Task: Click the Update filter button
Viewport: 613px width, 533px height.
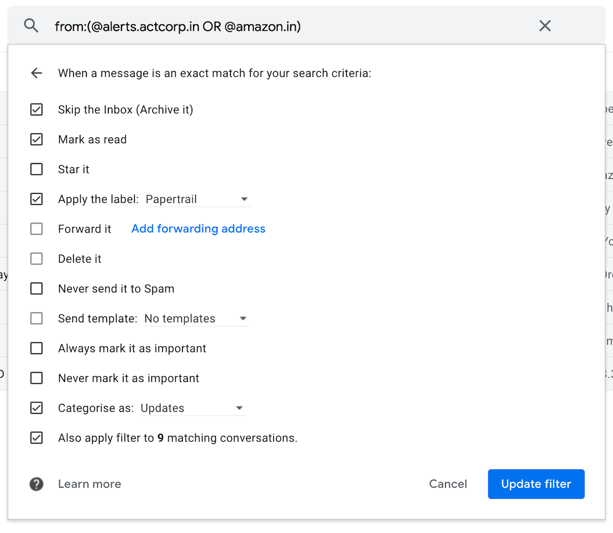Action: pyautogui.click(x=536, y=484)
